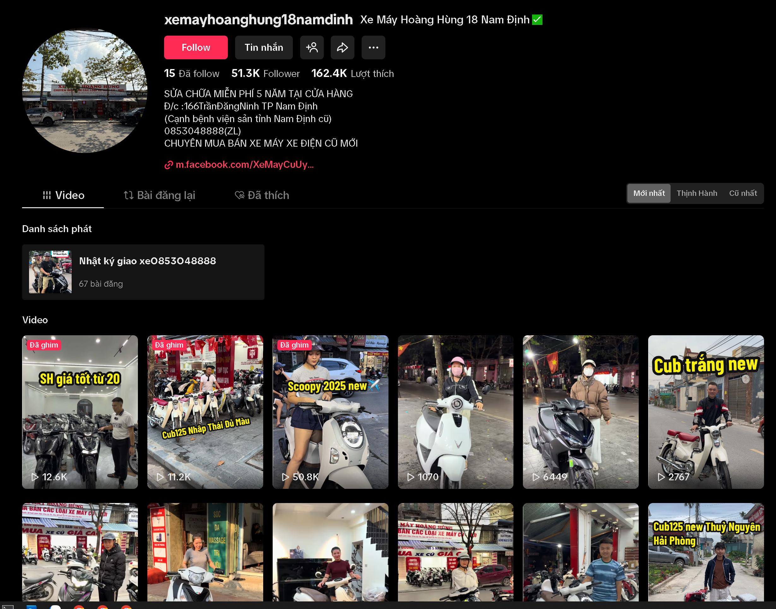The width and height of the screenshot is (776, 609).
Task: Open the Cub trắng new video
Action: [705, 412]
